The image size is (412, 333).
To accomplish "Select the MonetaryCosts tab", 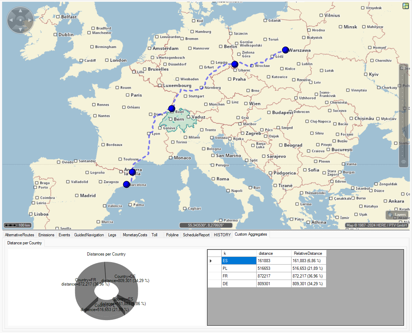I will pos(135,235).
